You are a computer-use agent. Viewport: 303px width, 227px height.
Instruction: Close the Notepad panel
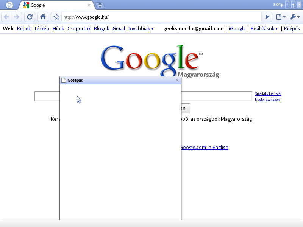pos(177,80)
